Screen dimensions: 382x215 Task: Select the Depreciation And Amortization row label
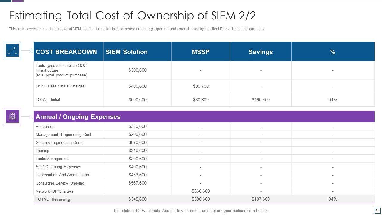[62, 175]
